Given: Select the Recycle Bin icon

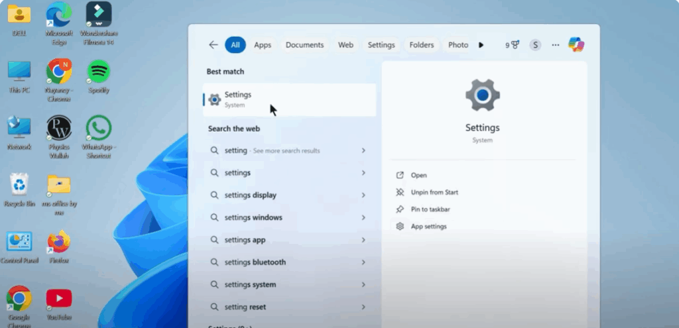Looking at the screenshot, I should pos(19,185).
